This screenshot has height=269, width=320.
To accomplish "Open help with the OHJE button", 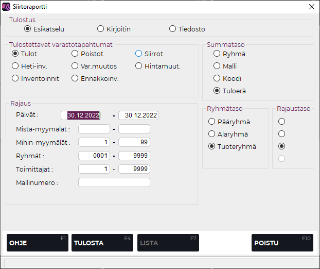I will tap(37, 243).
